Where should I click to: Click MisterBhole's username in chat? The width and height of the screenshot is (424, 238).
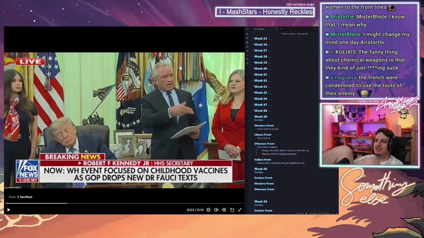pos(345,34)
